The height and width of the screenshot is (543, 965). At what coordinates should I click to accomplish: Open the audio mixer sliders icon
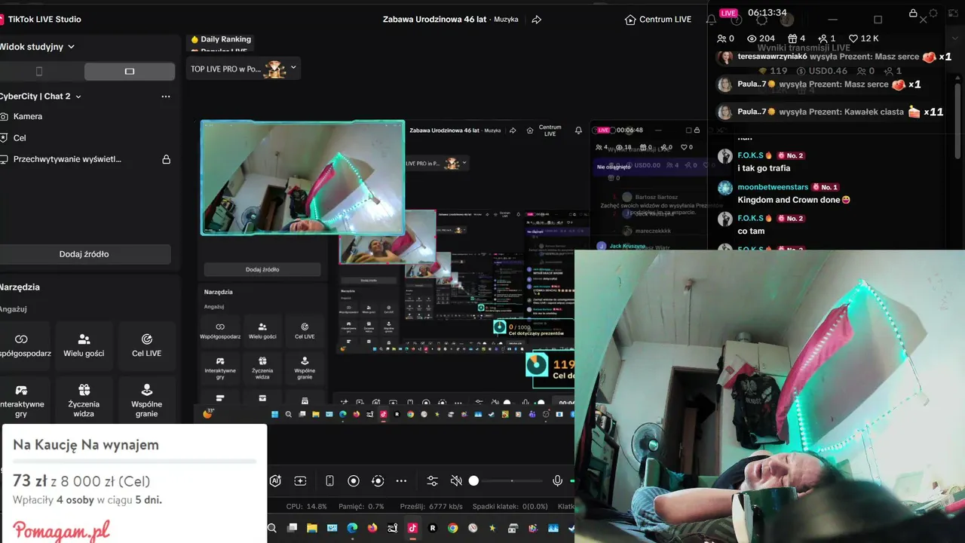point(432,481)
